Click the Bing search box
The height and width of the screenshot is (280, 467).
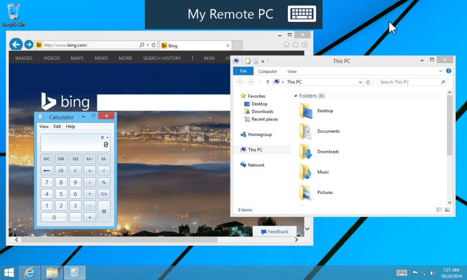click(164, 103)
